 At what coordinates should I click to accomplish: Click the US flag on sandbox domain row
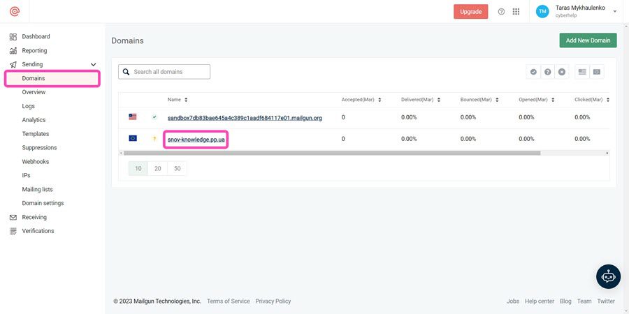pyautogui.click(x=133, y=117)
